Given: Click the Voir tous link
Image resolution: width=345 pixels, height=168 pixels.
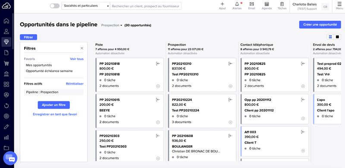Looking at the screenshot, I should click(x=77, y=59).
